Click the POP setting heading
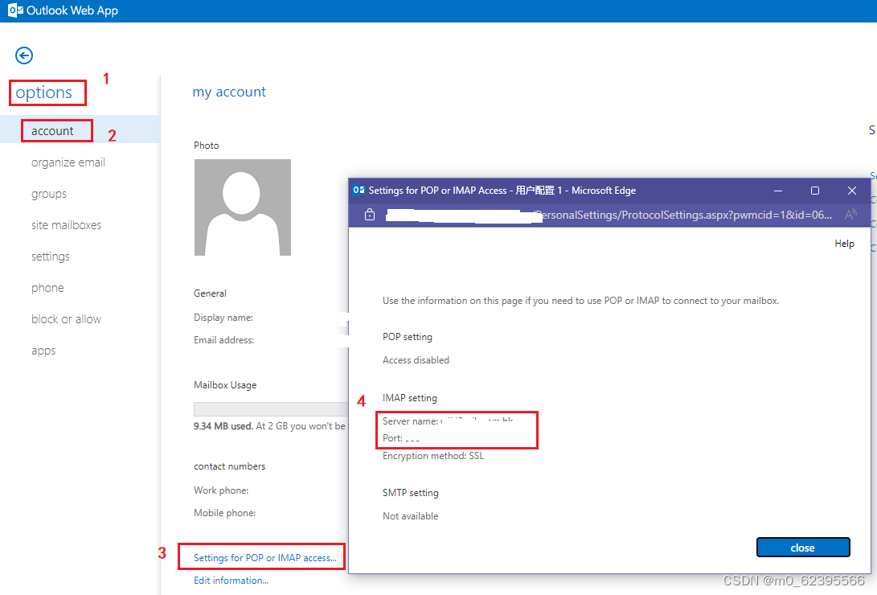Viewport: 877px width, 595px height. pos(408,337)
